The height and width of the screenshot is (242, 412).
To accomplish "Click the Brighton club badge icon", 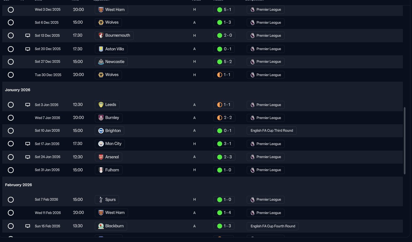I will (101, 131).
